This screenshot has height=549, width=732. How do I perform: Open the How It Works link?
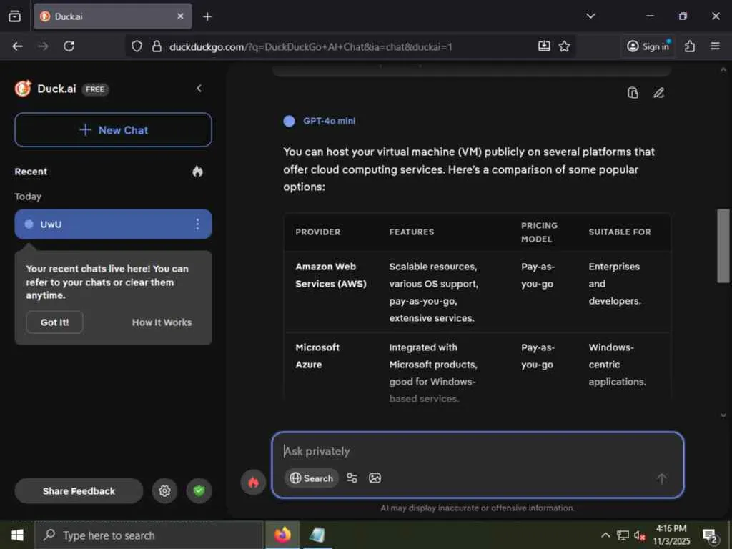tap(162, 322)
